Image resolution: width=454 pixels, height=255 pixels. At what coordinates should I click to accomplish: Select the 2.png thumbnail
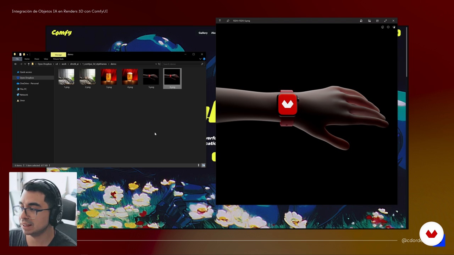tap(88, 77)
